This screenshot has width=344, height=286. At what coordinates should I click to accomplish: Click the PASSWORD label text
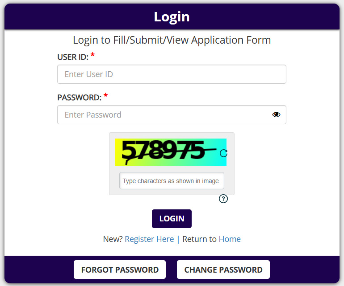[x=80, y=98]
